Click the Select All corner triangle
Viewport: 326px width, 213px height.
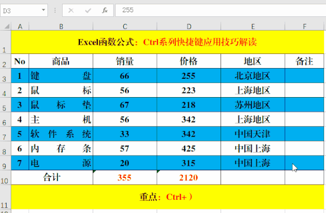pyautogui.click(x=7, y=26)
